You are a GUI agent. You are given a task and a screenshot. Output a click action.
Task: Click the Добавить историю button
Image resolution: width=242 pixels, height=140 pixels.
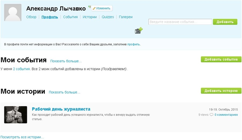coord(221,91)
